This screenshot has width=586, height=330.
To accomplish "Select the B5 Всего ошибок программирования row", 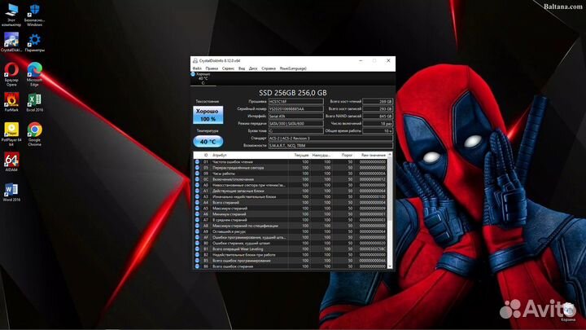I will pos(291,261).
